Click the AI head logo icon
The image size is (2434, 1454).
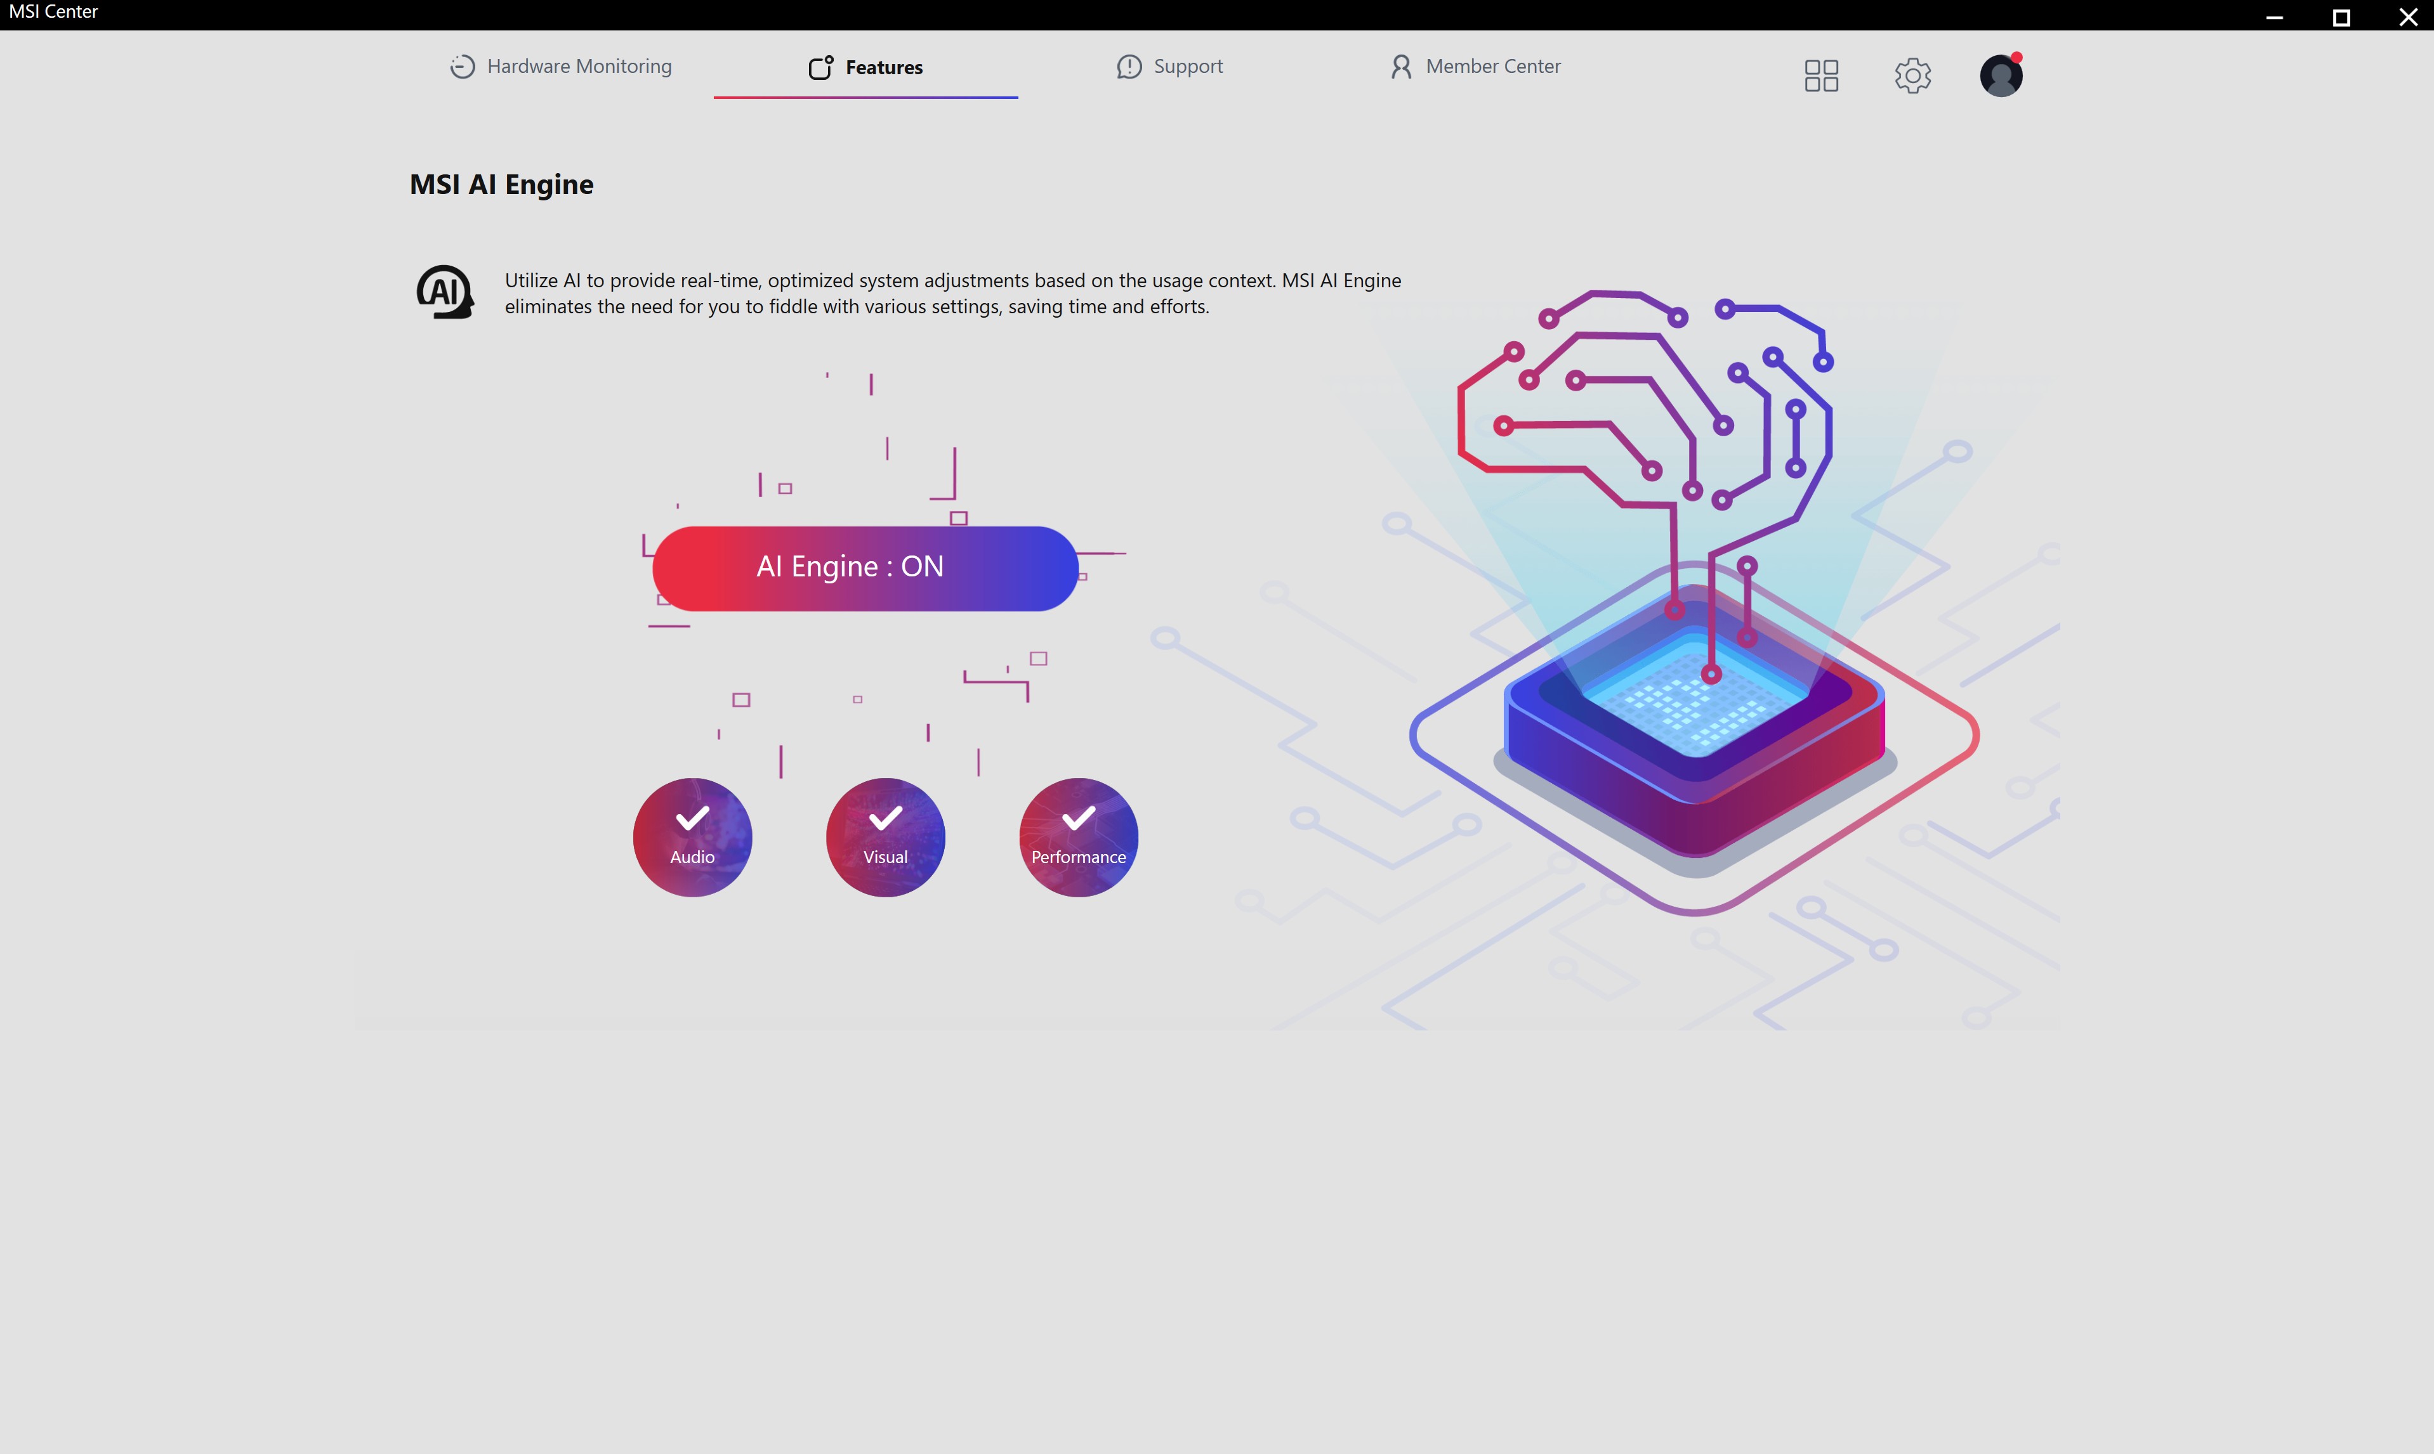coord(445,292)
